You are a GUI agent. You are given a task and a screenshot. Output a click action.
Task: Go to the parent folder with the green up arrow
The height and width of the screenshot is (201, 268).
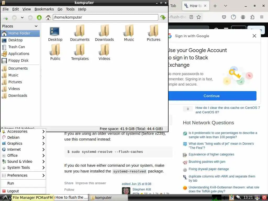pos(39,18)
